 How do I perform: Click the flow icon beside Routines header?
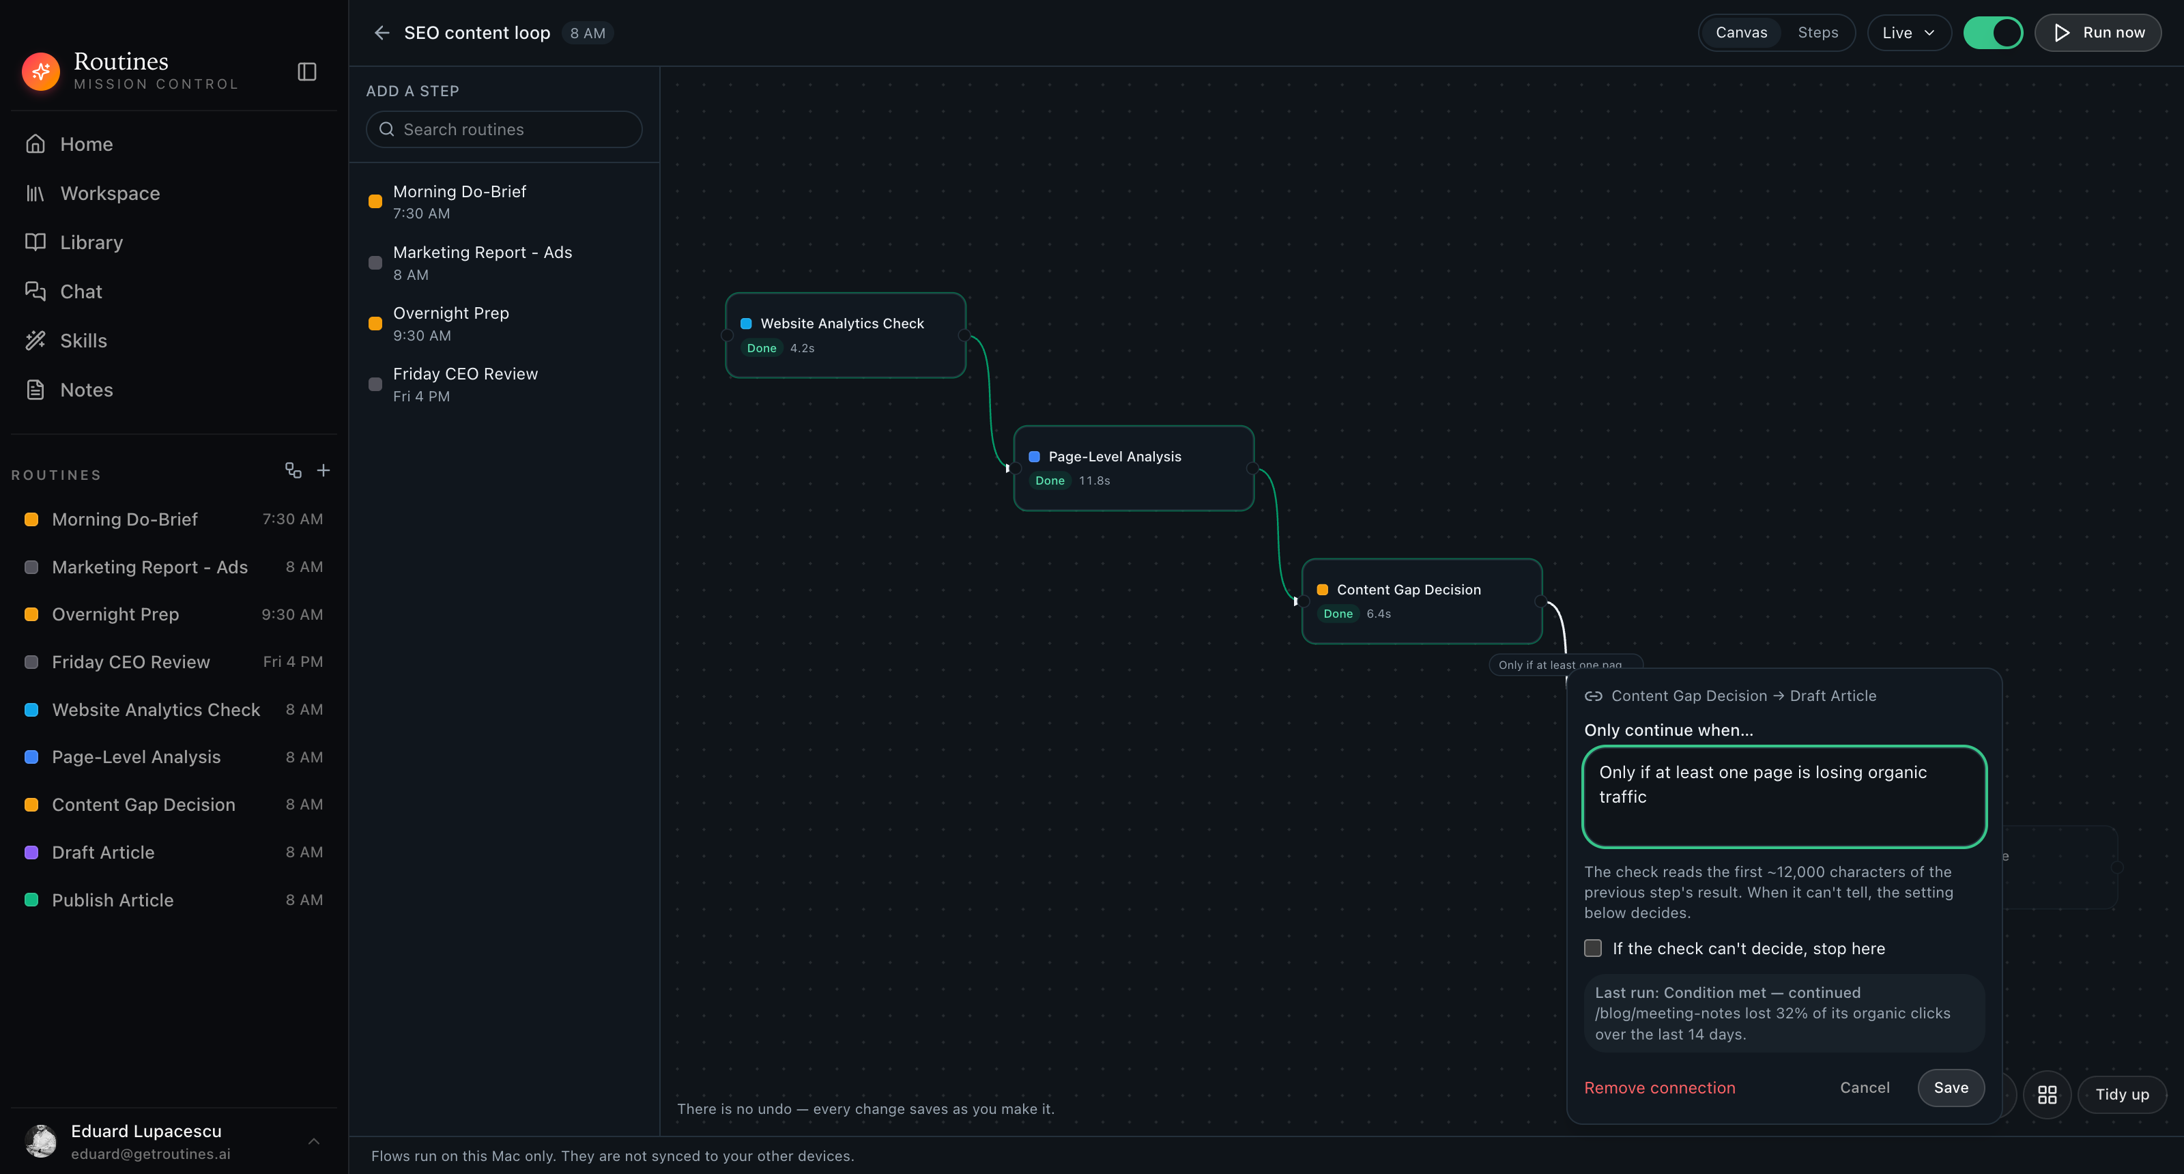point(293,470)
